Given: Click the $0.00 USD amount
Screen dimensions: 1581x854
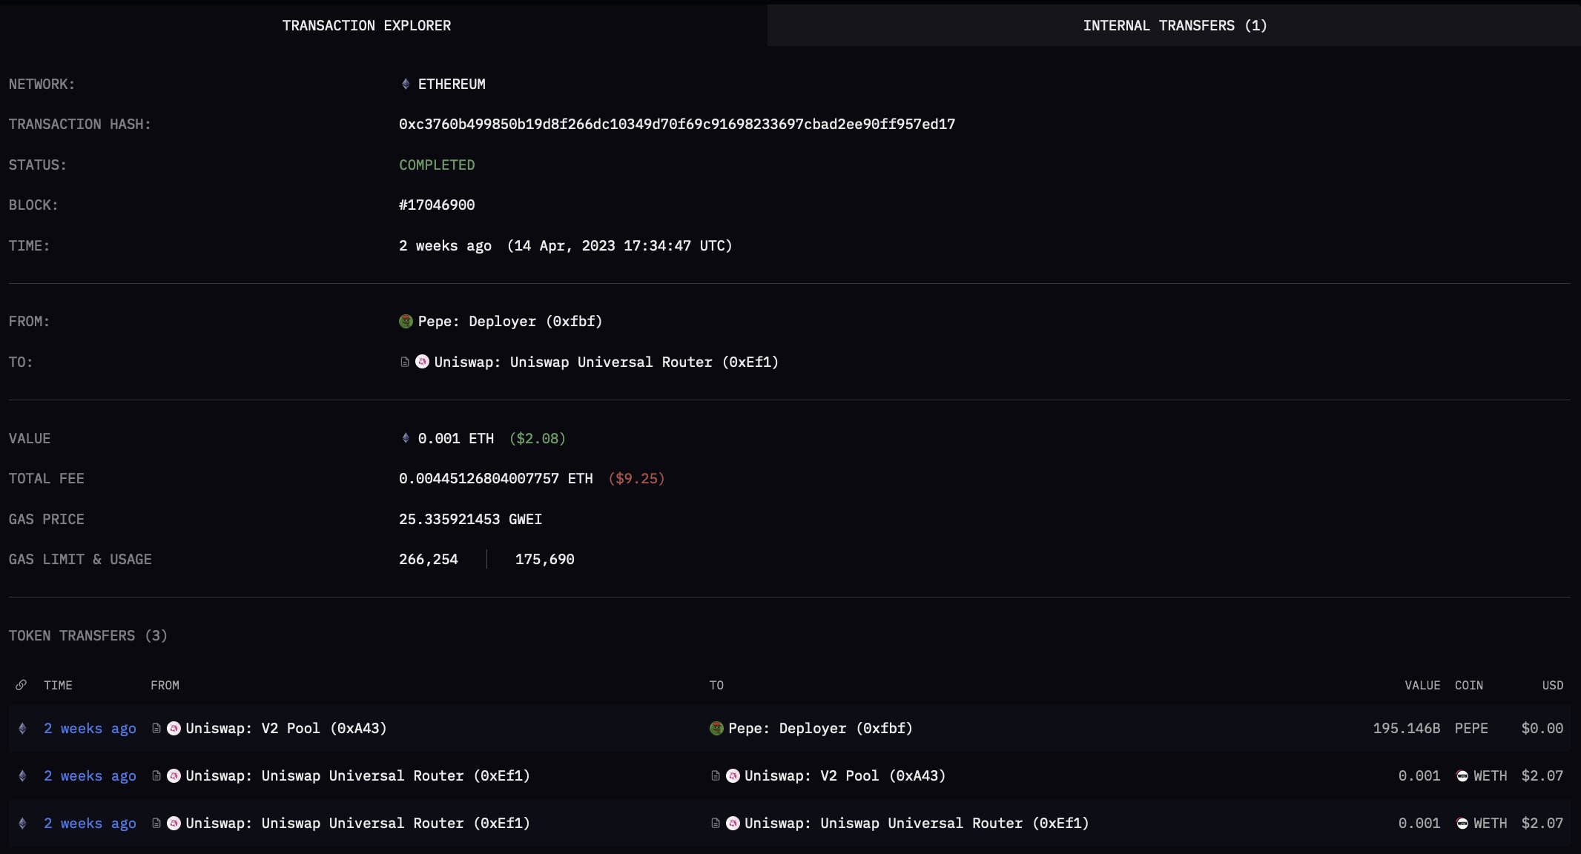Looking at the screenshot, I should [x=1542, y=728].
